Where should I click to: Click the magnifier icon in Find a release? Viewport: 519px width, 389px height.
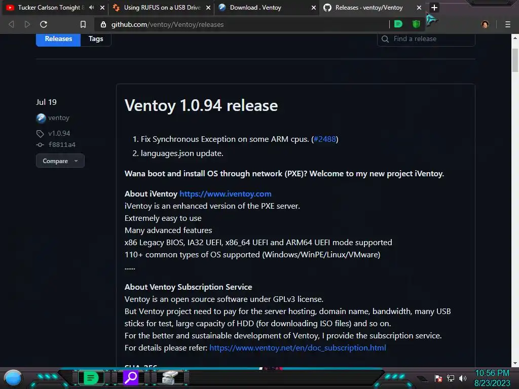pyautogui.click(x=385, y=39)
